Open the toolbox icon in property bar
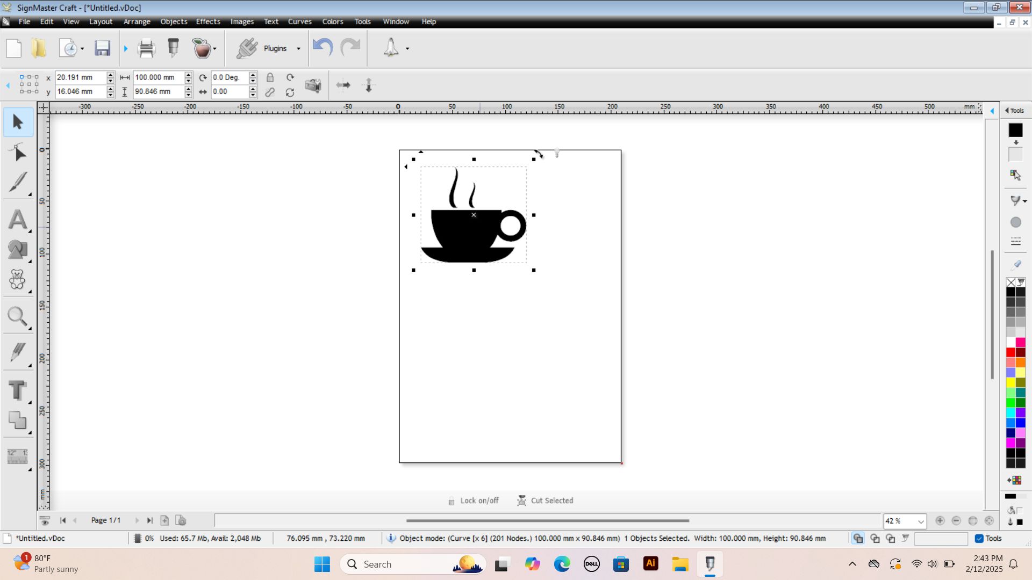The height and width of the screenshot is (580, 1032). [x=313, y=85]
